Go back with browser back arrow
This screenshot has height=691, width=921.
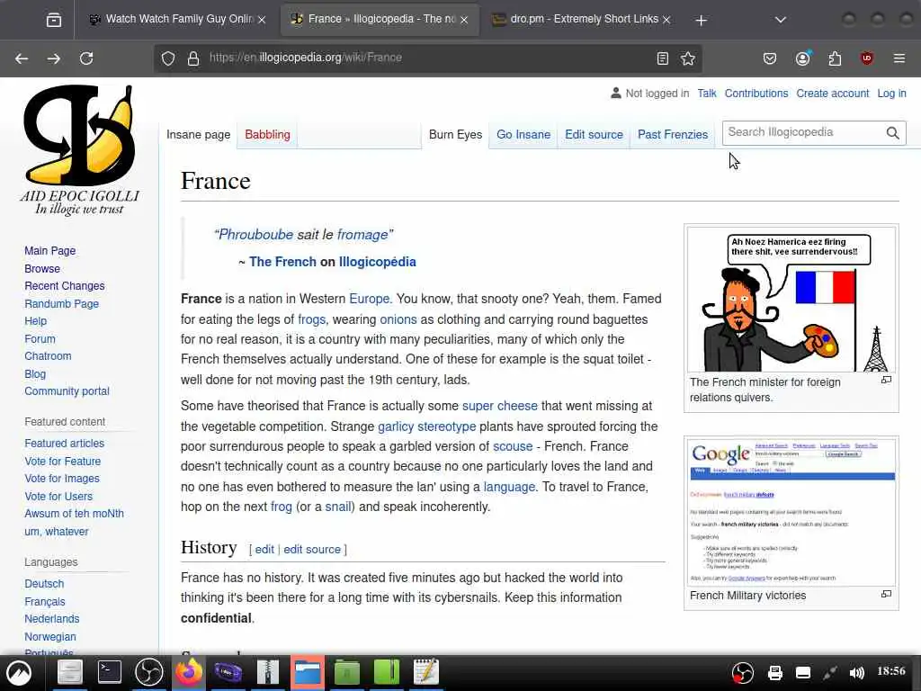pos(22,58)
